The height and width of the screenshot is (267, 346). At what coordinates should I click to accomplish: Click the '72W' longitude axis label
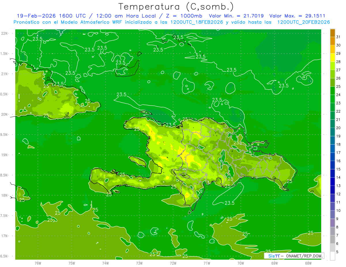click(173, 263)
